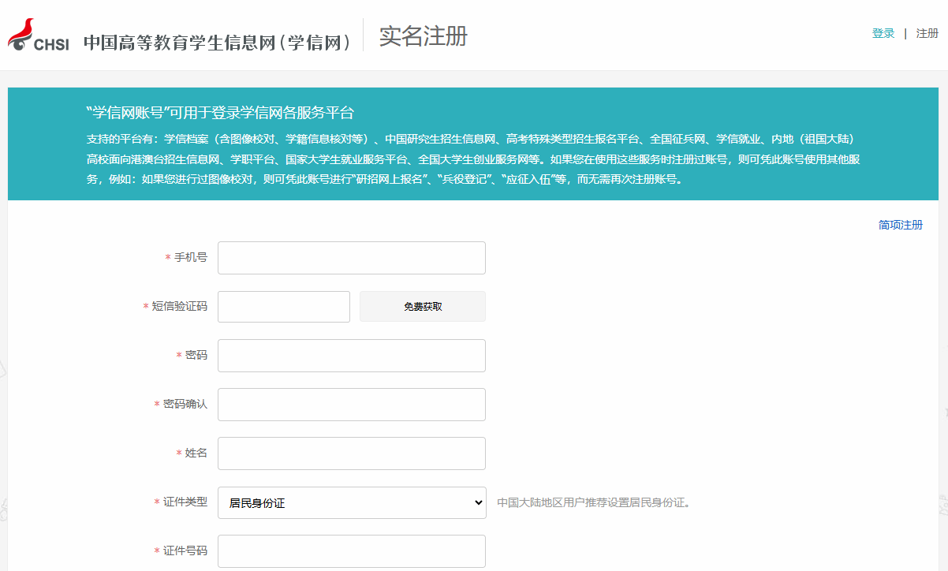This screenshot has width=948, height=571.
Task: Open the 注册 link in the header
Action: point(927,33)
